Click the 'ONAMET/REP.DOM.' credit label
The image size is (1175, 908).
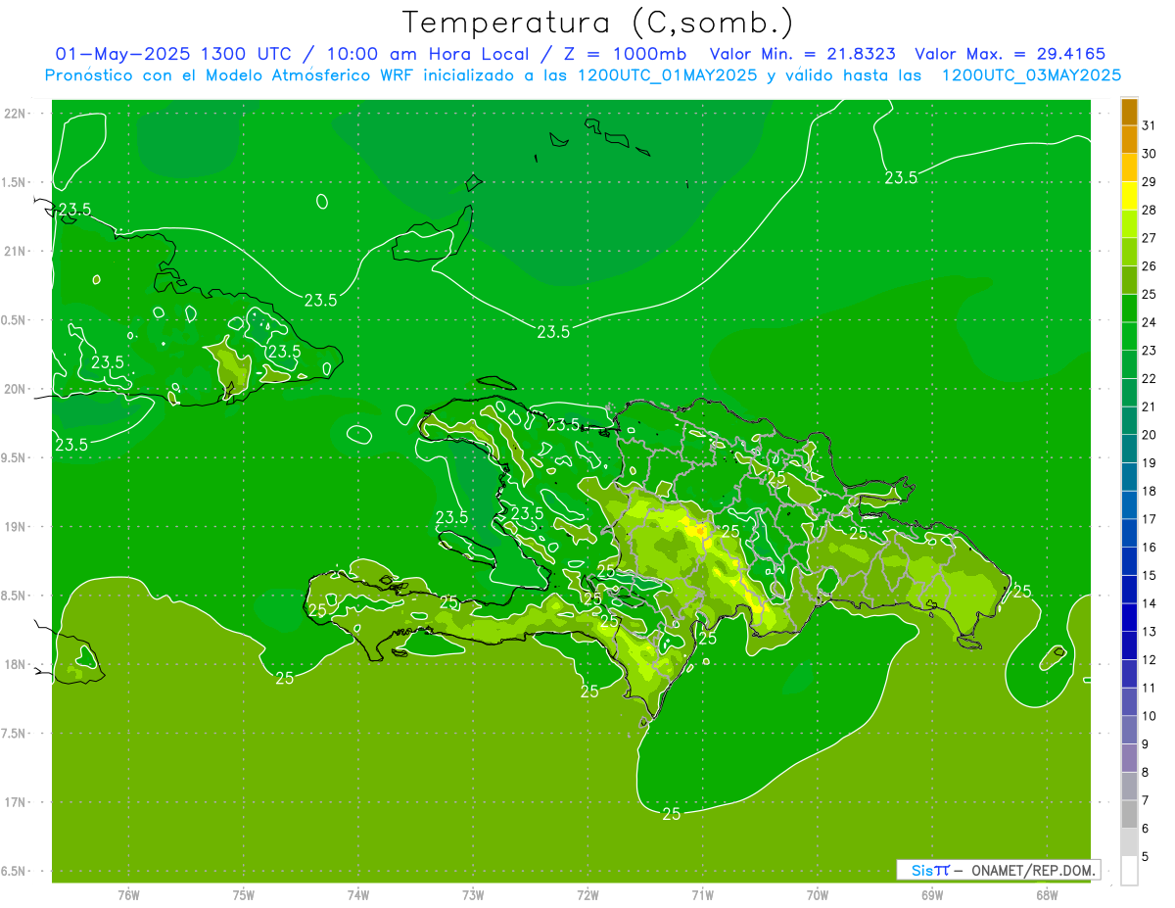(x=1033, y=870)
